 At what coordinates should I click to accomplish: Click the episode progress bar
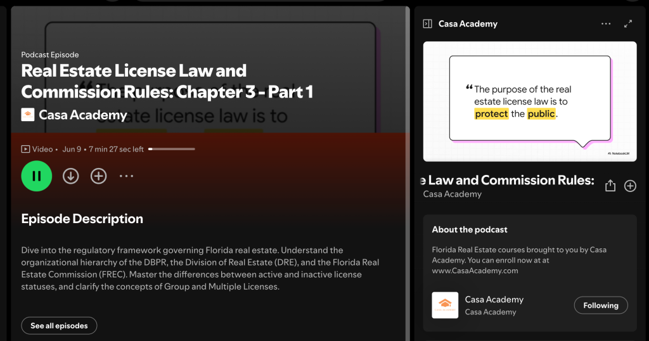click(x=171, y=149)
